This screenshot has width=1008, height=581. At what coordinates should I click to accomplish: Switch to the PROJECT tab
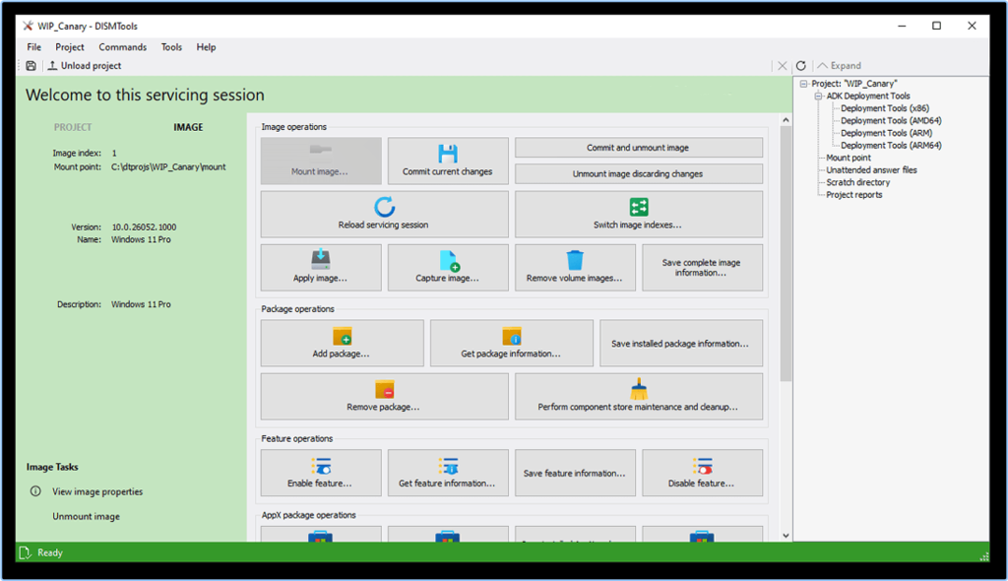tap(73, 127)
